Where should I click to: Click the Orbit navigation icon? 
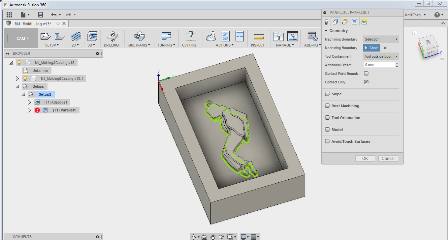(193, 237)
